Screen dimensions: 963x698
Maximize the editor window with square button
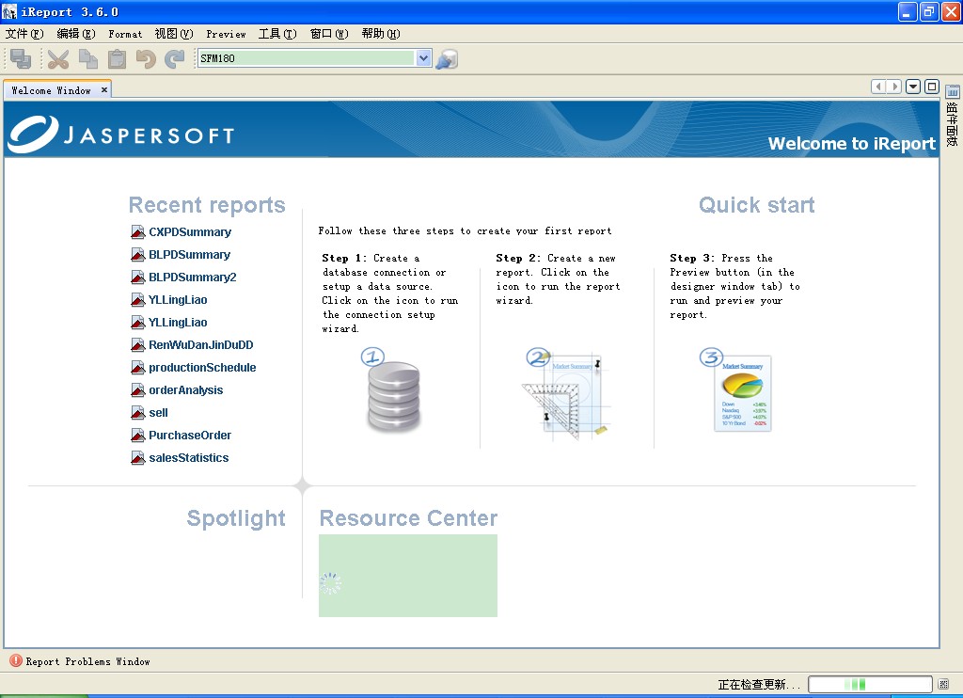932,87
